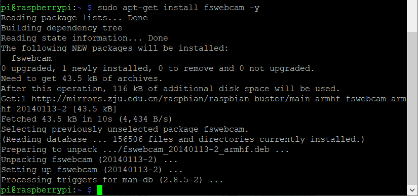Screen dimensions: 418x196
Task: Click the 'Need to get 43.5 kB' line
Action: [82, 79]
